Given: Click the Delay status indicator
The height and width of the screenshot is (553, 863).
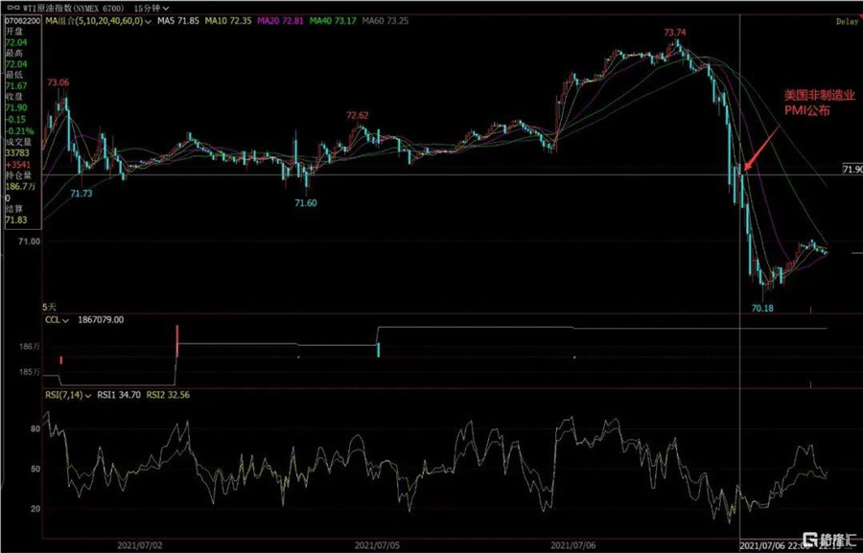Looking at the screenshot, I should pos(847,20).
